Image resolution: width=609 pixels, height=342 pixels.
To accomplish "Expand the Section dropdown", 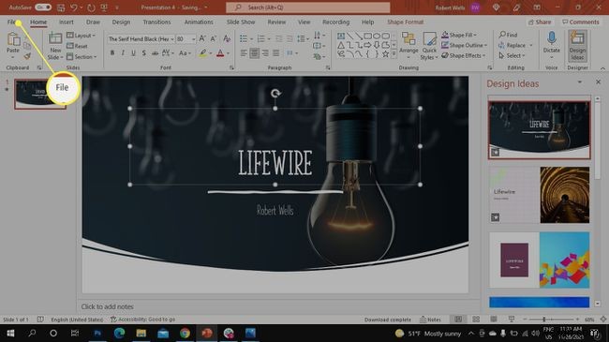I will pos(82,57).
